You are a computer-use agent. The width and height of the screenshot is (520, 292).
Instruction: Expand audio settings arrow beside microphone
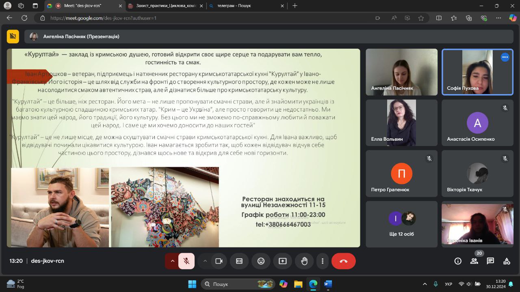[x=172, y=261]
